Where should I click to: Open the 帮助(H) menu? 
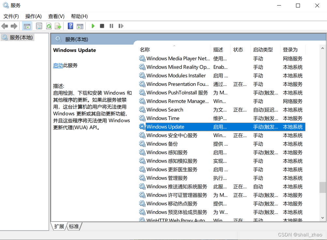click(x=79, y=16)
